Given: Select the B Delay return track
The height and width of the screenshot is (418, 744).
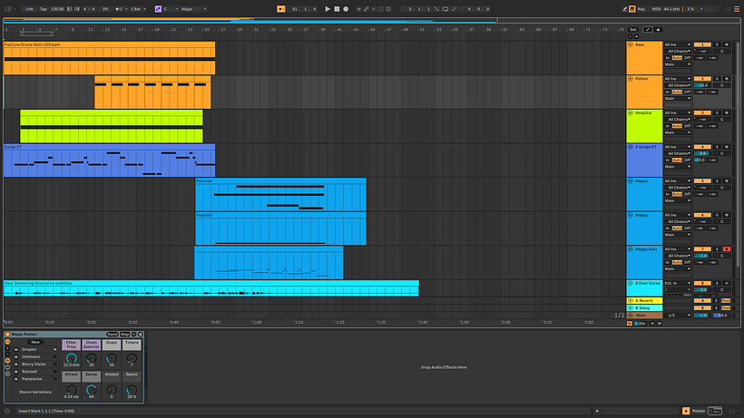Looking at the screenshot, I should tap(644, 308).
